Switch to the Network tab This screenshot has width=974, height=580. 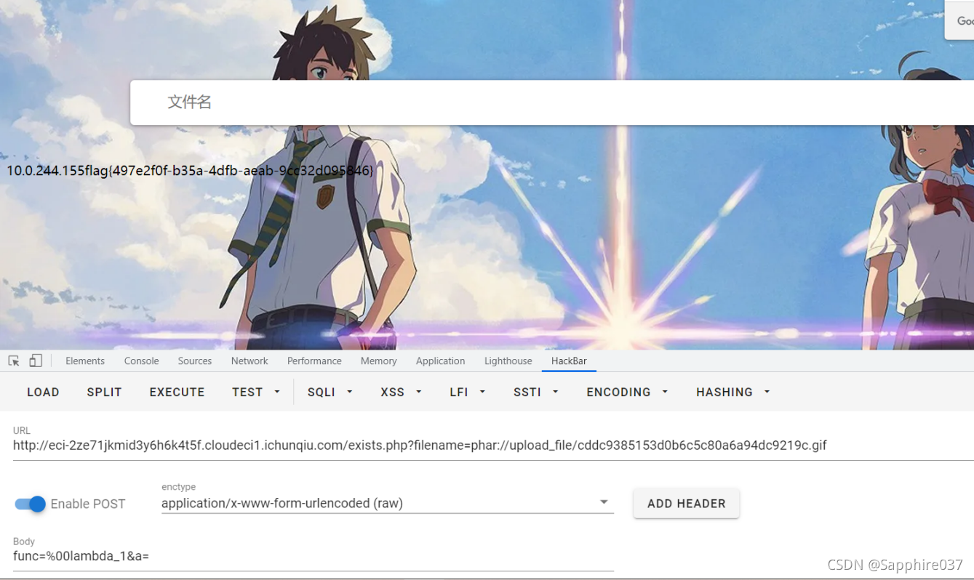click(250, 361)
